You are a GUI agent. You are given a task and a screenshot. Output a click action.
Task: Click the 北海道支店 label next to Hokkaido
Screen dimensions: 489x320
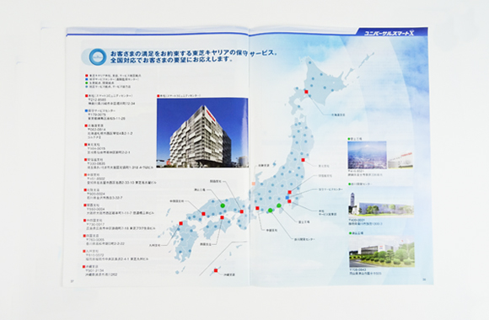pyautogui.click(x=338, y=115)
